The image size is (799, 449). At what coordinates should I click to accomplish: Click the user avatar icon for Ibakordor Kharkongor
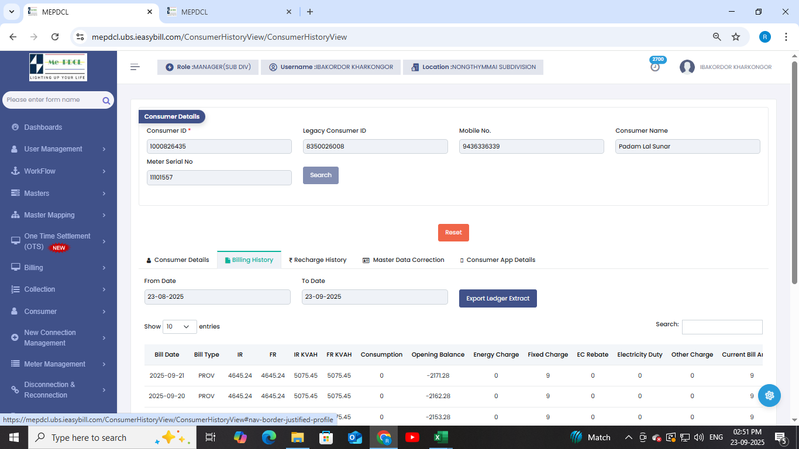(x=687, y=67)
